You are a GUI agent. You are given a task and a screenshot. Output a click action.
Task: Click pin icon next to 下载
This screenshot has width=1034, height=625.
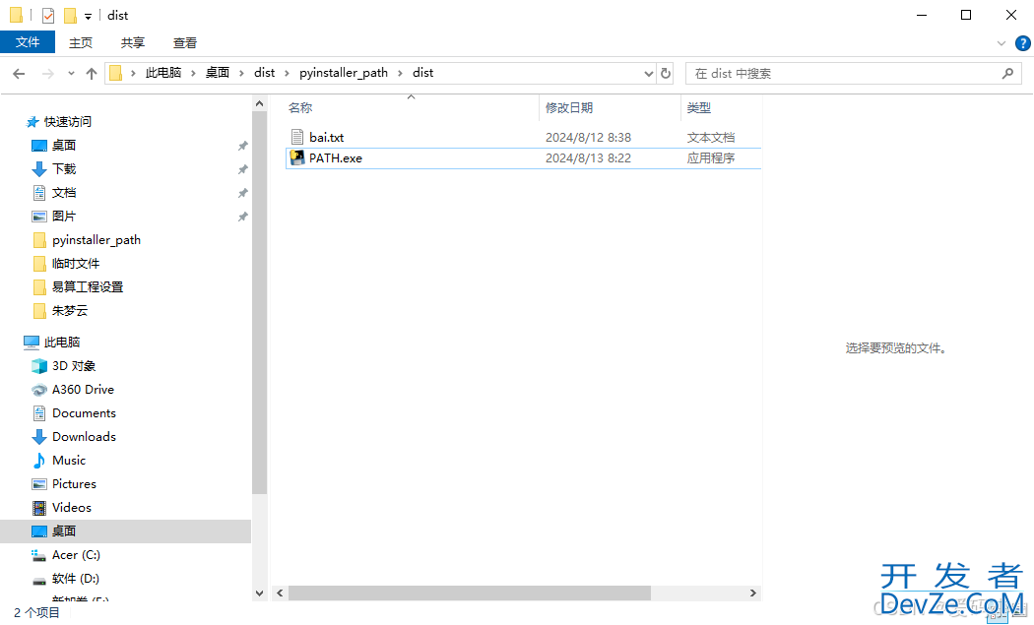242,169
